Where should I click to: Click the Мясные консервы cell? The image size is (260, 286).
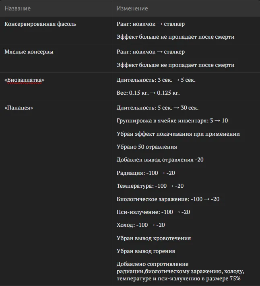[29, 52]
